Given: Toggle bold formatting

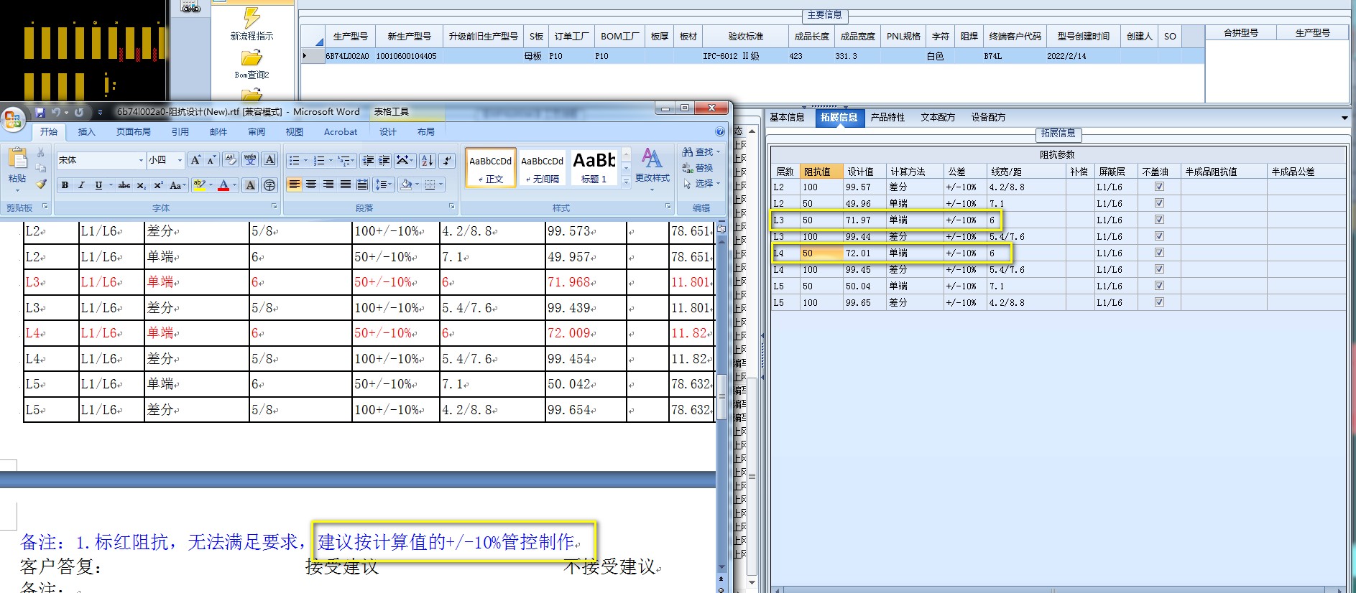Looking at the screenshot, I should click(x=65, y=185).
